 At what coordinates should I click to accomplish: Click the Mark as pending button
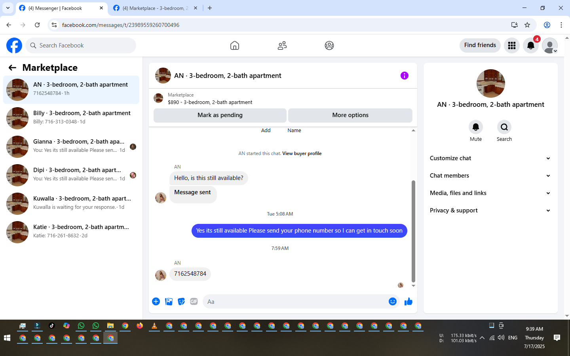tap(220, 115)
